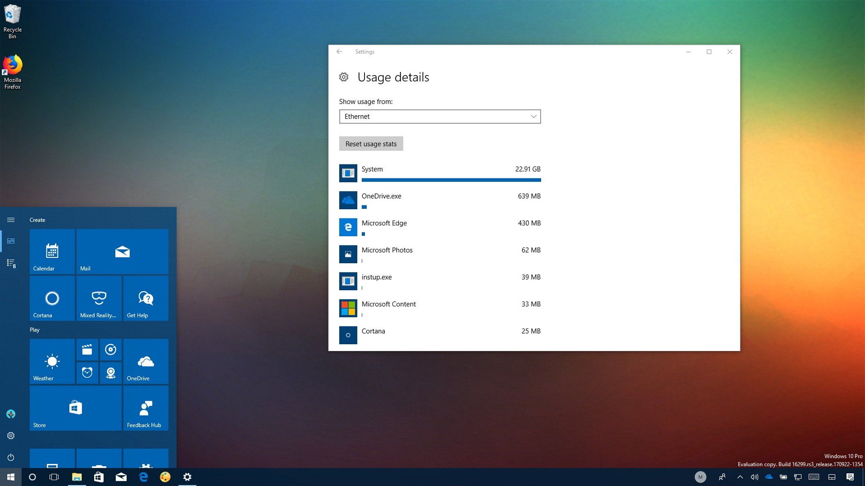Open the Feedback Hub tile
Image resolution: width=865 pixels, height=486 pixels.
click(x=146, y=408)
